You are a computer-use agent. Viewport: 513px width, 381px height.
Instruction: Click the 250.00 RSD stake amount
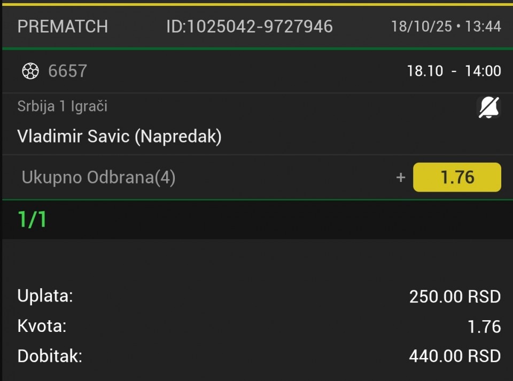tap(455, 297)
